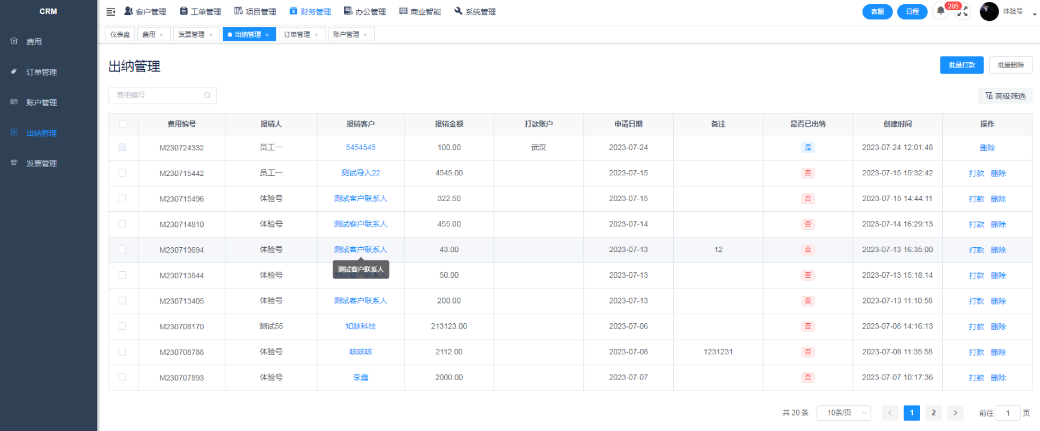
Task: Click the 是 status tag in first row
Action: pyautogui.click(x=808, y=147)
